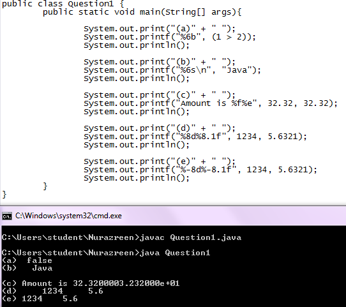346x307 pixels.
Task: Click the print("(c)" + " ") code line
Action: (x=160, y=95)
